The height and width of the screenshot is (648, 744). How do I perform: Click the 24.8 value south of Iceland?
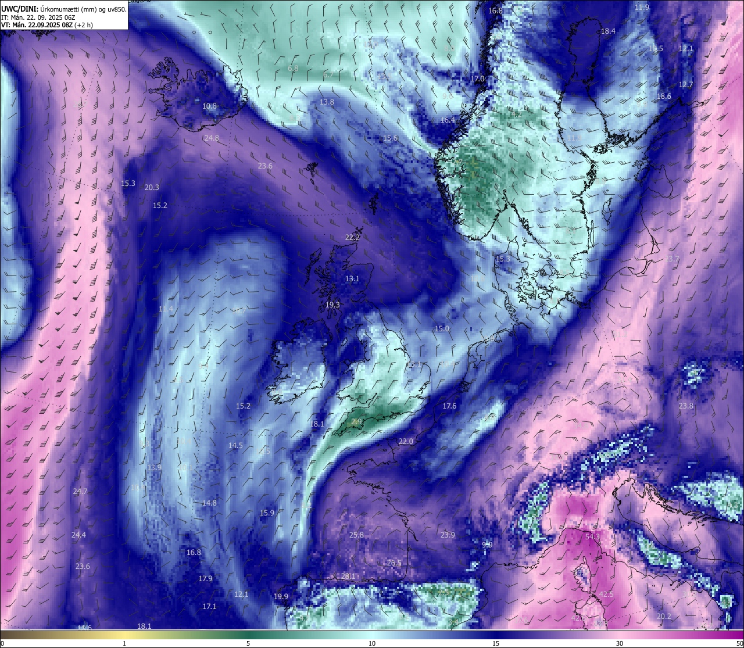(212, 138)
